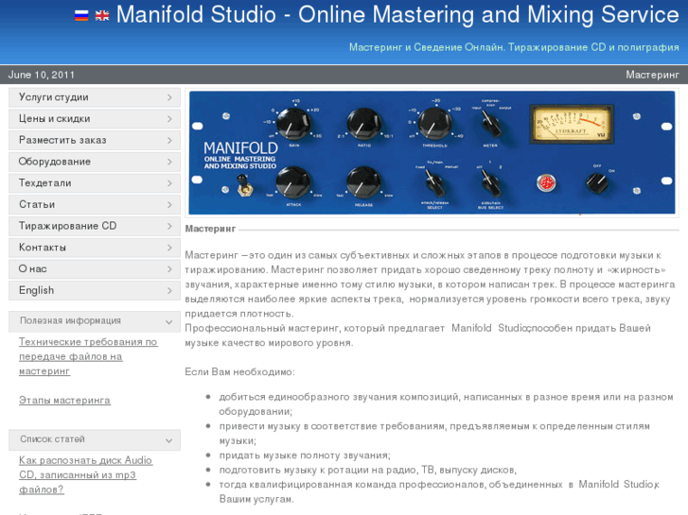The image size is (688, 515).
Task: Click the Мастеринг section heading
Action: coord(210,229)
